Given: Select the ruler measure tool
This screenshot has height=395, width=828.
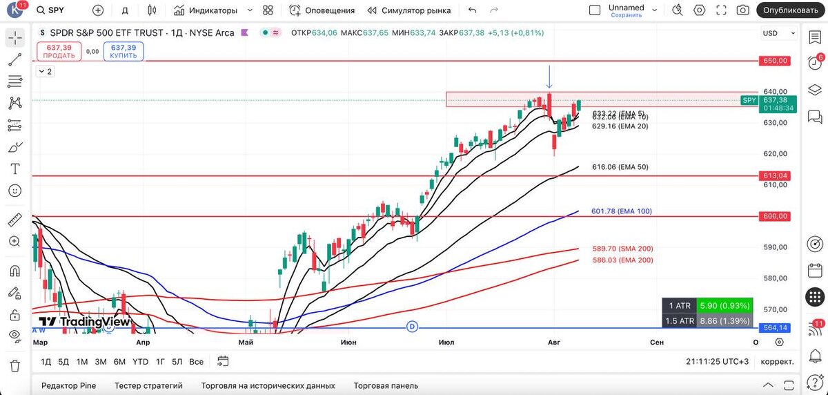Looking at the screenshot, I should (15, 220).
